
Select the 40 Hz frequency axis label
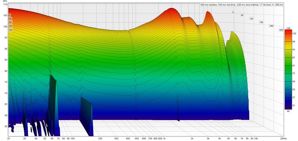(36, 139)
